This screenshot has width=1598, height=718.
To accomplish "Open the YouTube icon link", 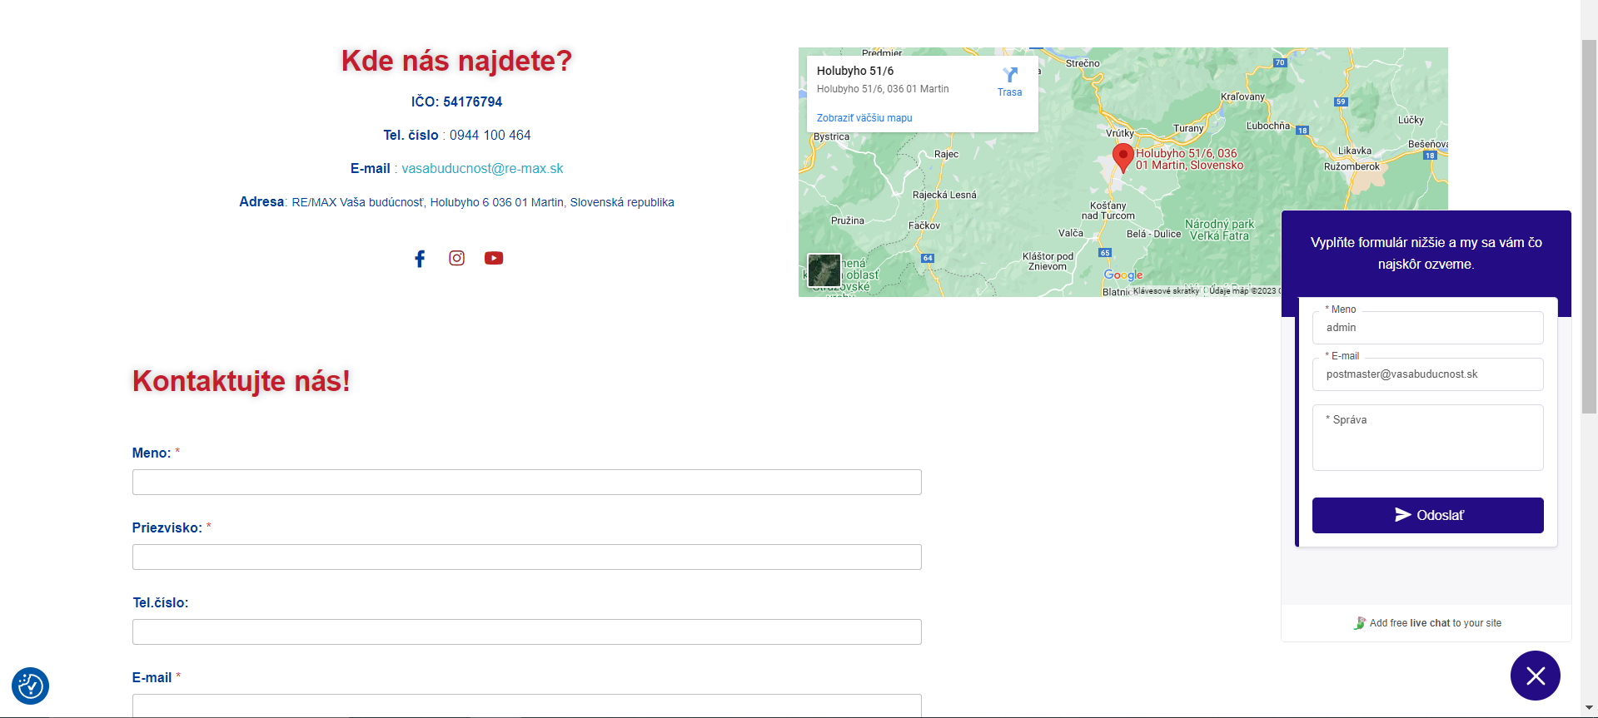I will click(x=494, y=258).
